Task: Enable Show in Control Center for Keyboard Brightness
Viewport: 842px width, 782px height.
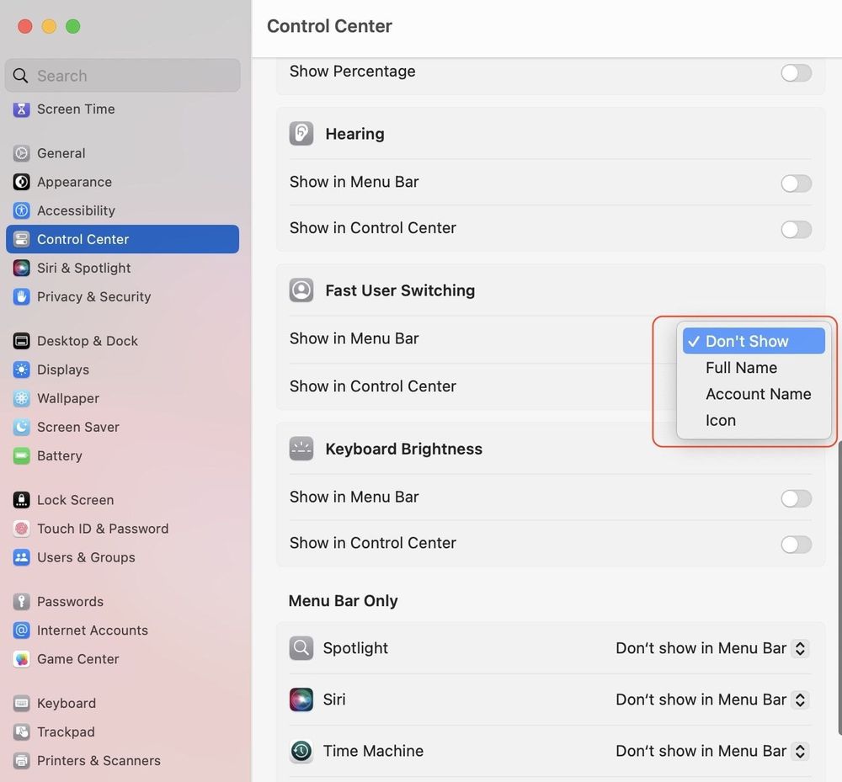Action: pos(796,545)
